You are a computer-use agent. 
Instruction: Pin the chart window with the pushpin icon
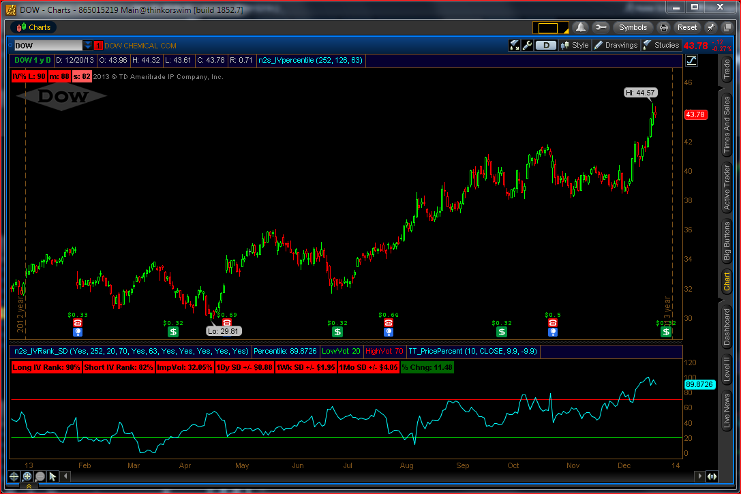tap(711, 27)
